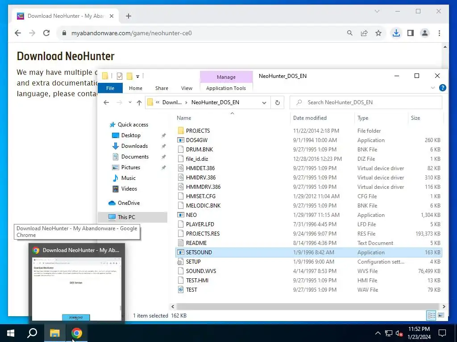Click the site lock icon in address bar
This screenshot has width=457, height=342.
64,33
